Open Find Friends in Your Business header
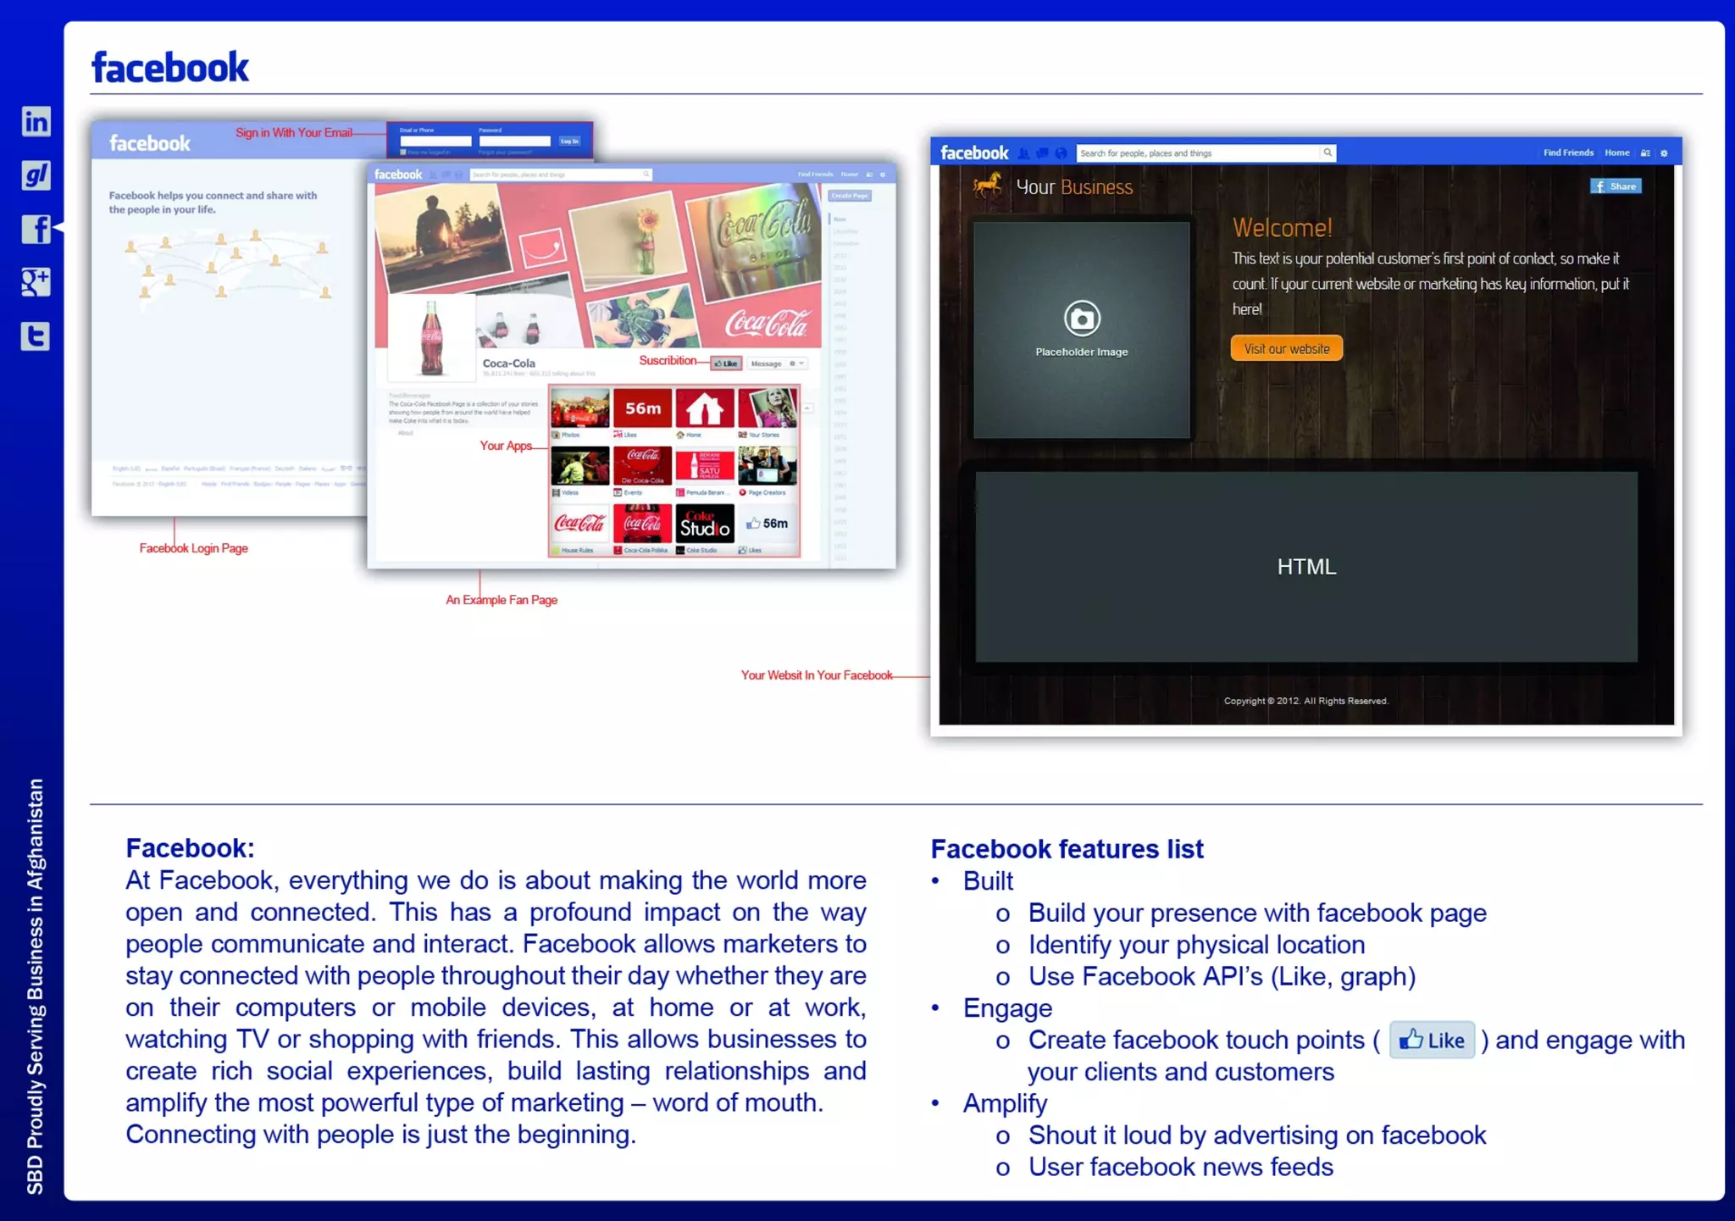This screenshot has width=1735, height=1221. point(1567,153)
